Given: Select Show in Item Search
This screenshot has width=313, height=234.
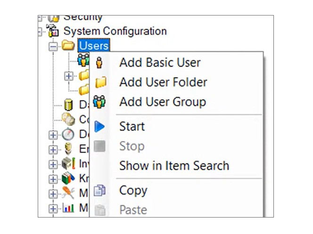Looking at the screenshot, I should point(174,165).
